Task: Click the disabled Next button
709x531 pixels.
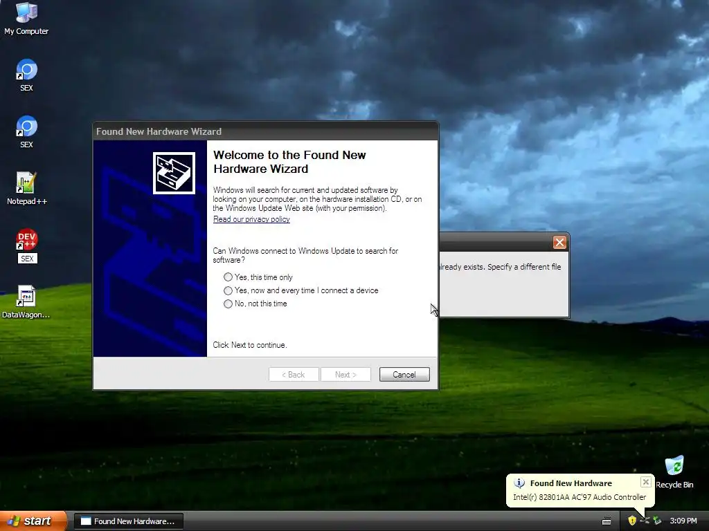Action: 345,374
